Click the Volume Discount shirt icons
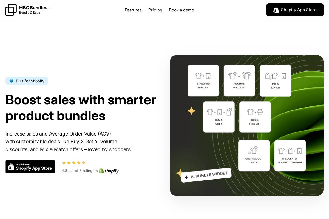The width and height of the screenshot is (329, 219). pyautogui.click(x=239, y=76)
